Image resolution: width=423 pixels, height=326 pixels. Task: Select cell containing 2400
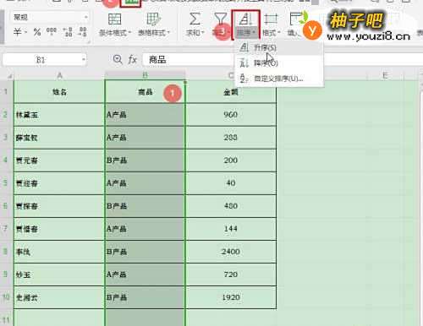click(231, 252)
